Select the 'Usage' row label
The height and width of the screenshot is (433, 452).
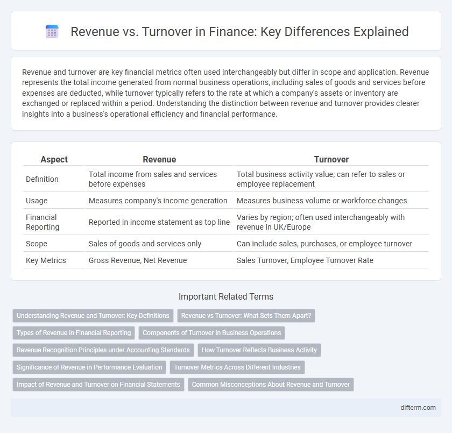[x=37, y=201]
